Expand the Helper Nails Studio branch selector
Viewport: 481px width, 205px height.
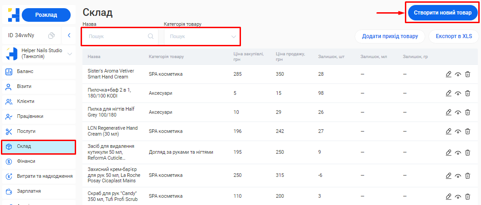70,54
